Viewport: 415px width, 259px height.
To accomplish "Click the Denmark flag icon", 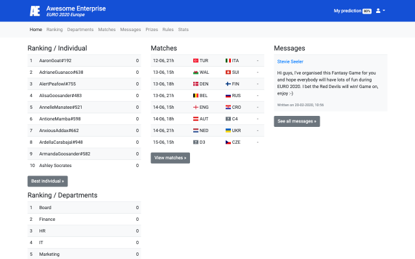I will coord(196,84).
